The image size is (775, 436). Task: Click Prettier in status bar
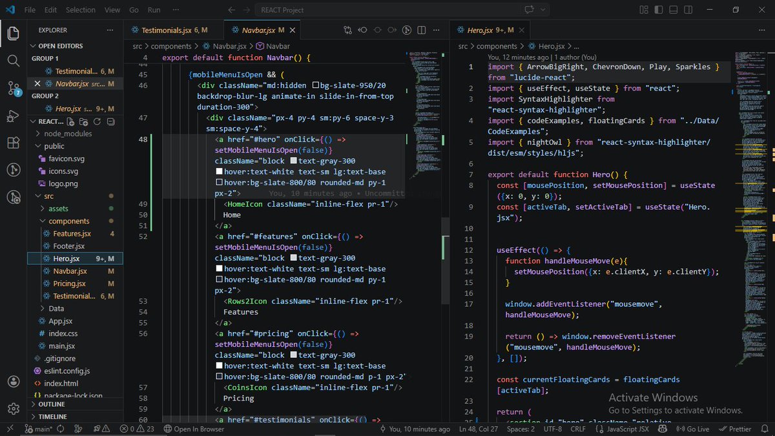click(x=735, y=429)
